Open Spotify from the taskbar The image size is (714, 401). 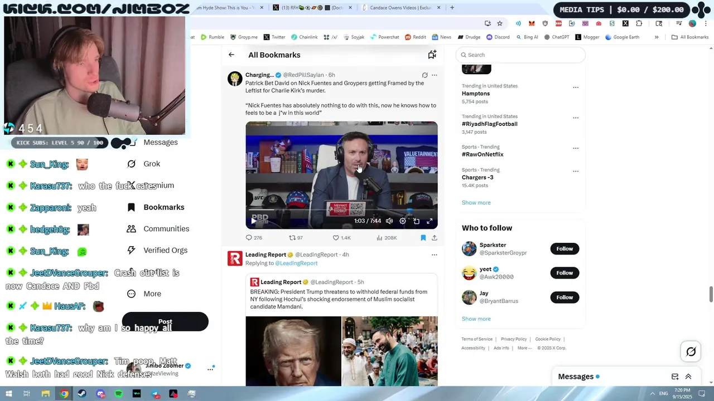click(119, 394)
